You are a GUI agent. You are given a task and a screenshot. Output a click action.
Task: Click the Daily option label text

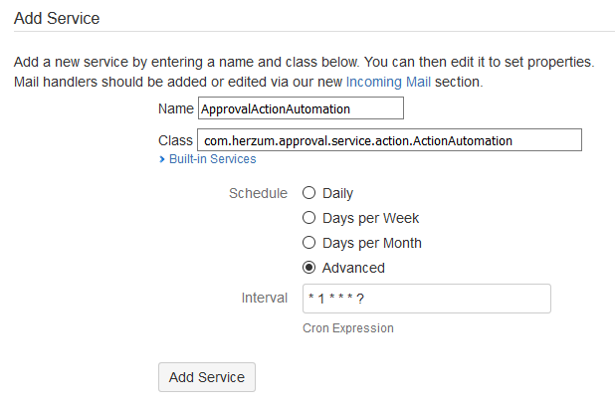(x=337, y=193)
